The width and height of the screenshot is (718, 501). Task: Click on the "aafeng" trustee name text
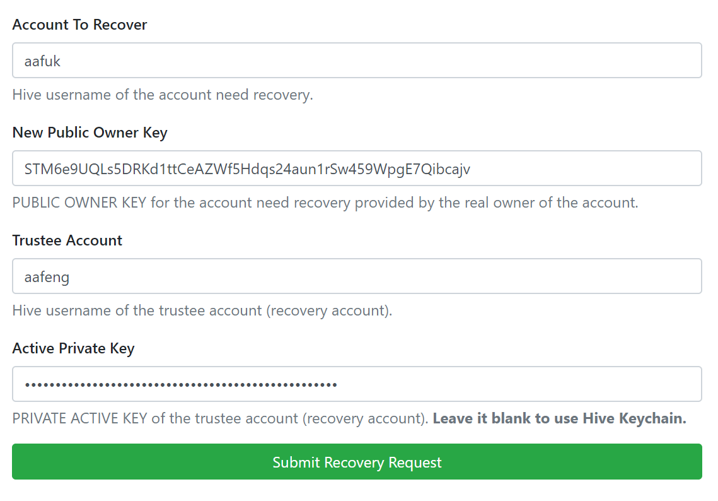[47, 277]
